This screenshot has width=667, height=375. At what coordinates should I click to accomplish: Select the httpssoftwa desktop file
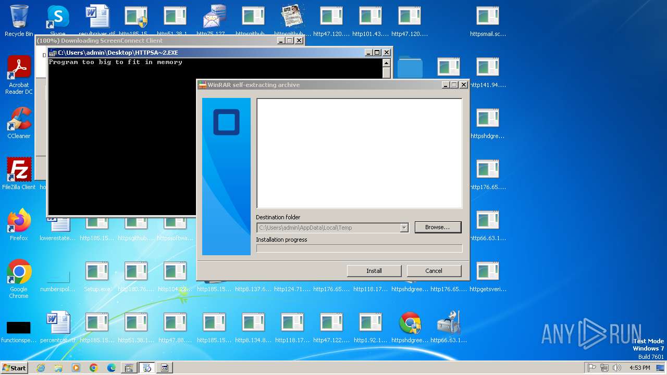pos(175,229)
